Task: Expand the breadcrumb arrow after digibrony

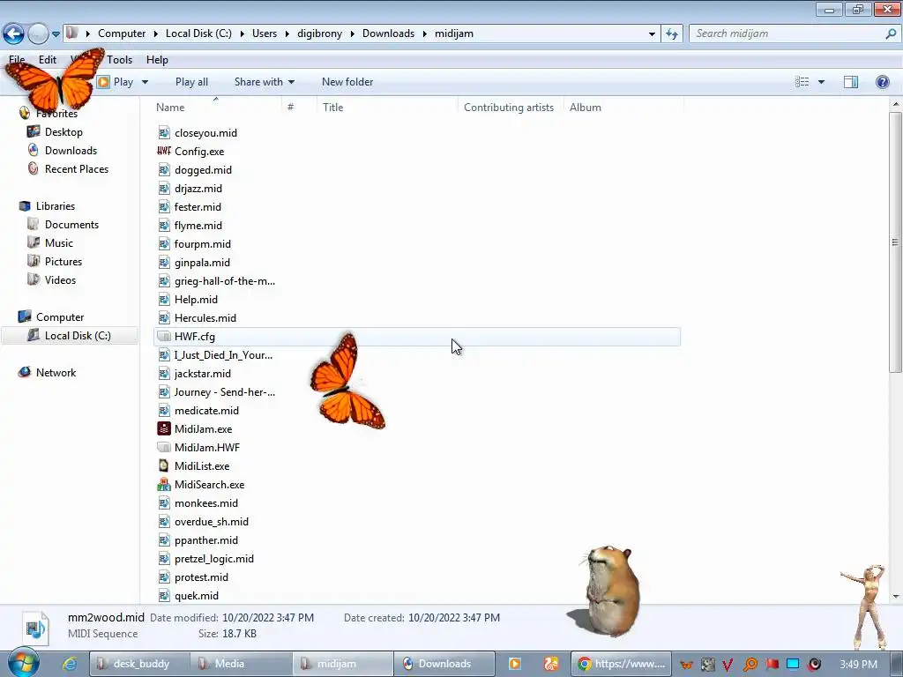Action: 353,33
